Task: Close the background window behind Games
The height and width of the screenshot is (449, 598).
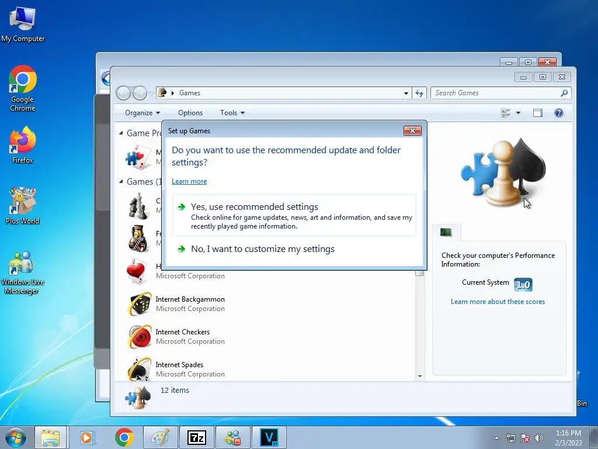Action: [547, 62]
